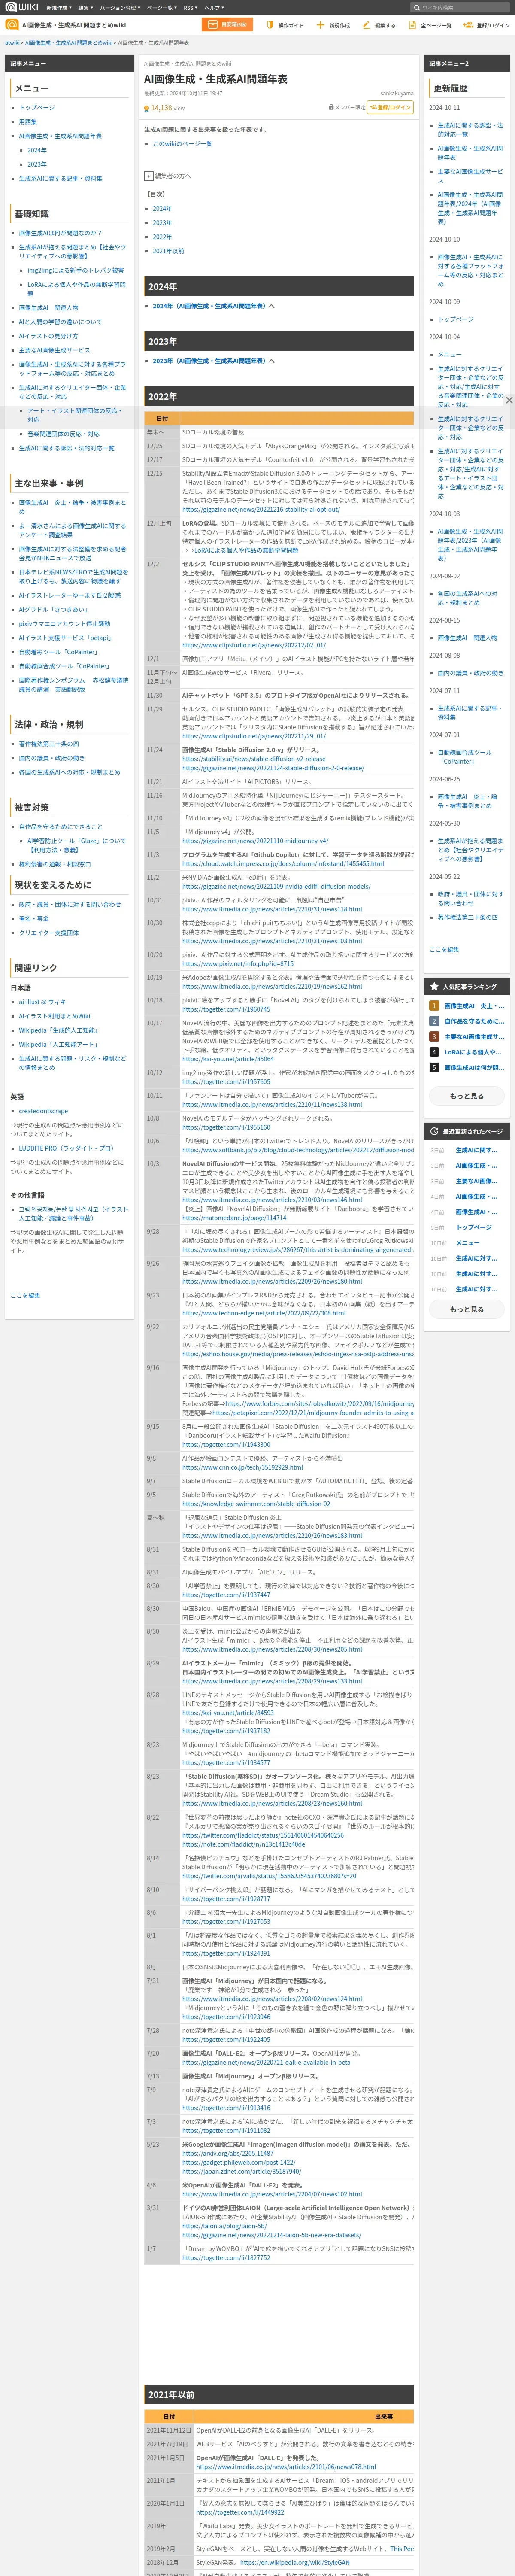Click the 新規作成 plus toolbar item
The image size is (515, 2576).
coord(333,25)
